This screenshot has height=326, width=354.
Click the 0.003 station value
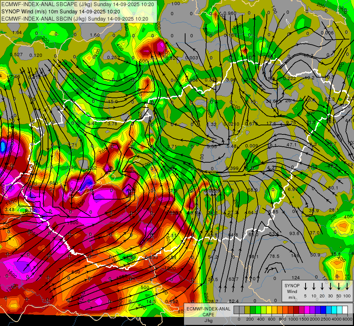click(x=191, y=58)
